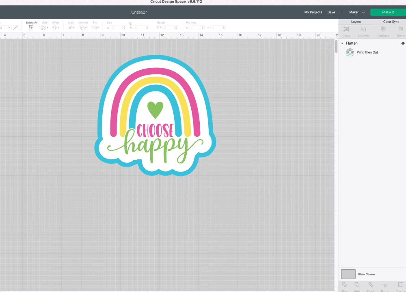Click the Width size input field
The image size is (406, 292).
pyautogui.click(x=117, y=28)
